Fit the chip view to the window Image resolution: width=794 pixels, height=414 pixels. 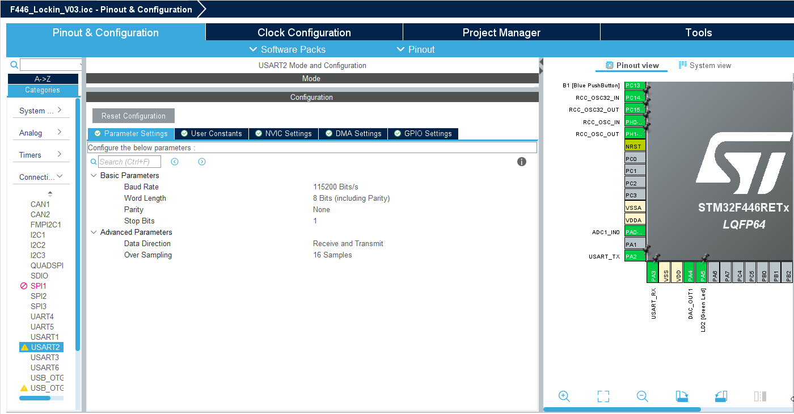[603, 396]
